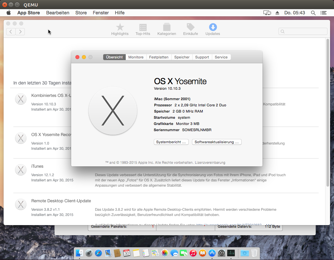Click the Remote Desktop Client-Update title
The image size is (334, 260).
(x=61, y=201)
